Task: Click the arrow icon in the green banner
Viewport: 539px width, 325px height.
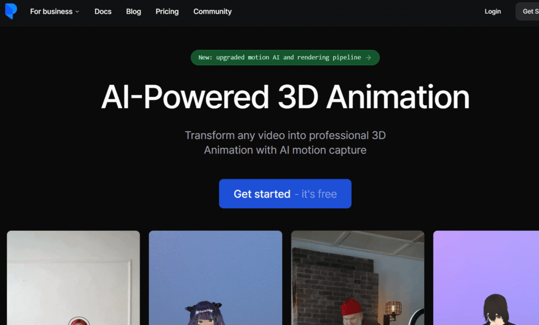Action: [368, 57]
